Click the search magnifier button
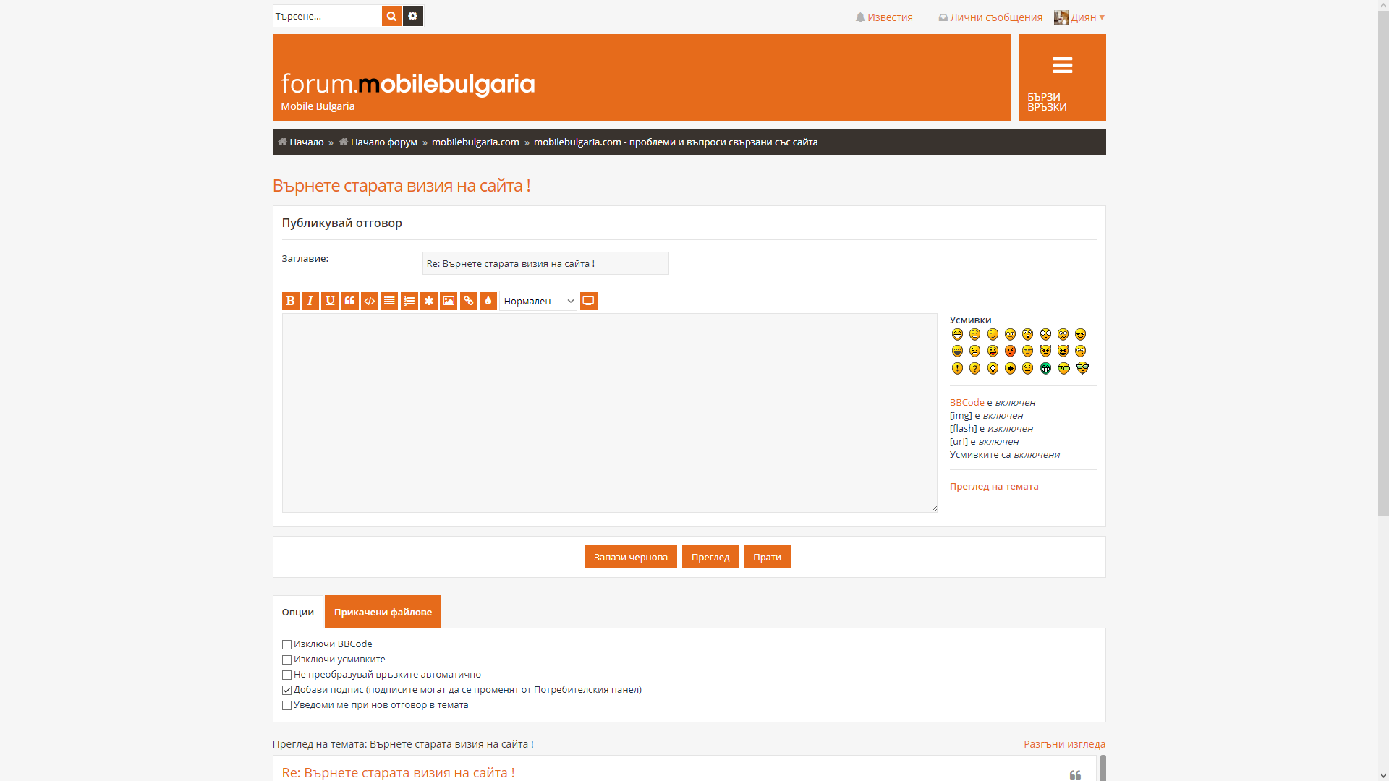The height and width of the screenshot is (781, 1389). pyautogui.click(x=391, y=16)
